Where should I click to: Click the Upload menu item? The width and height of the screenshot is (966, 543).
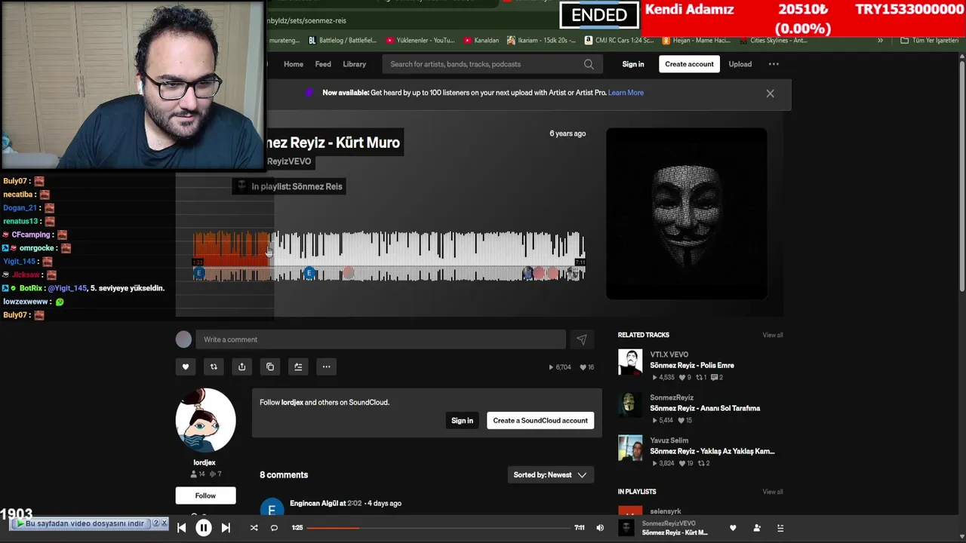[740, 64]
